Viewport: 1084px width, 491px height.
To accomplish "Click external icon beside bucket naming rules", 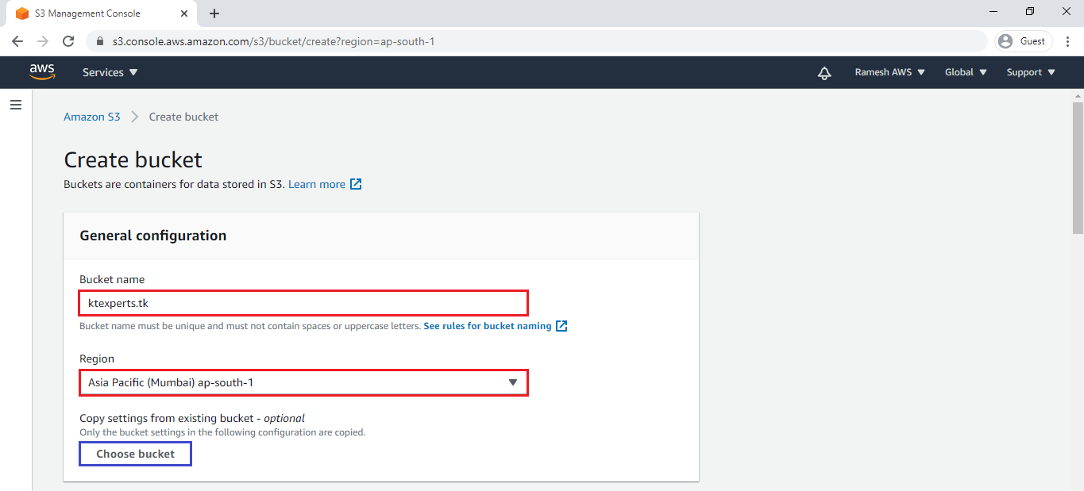I will click(x=561, y=326).
